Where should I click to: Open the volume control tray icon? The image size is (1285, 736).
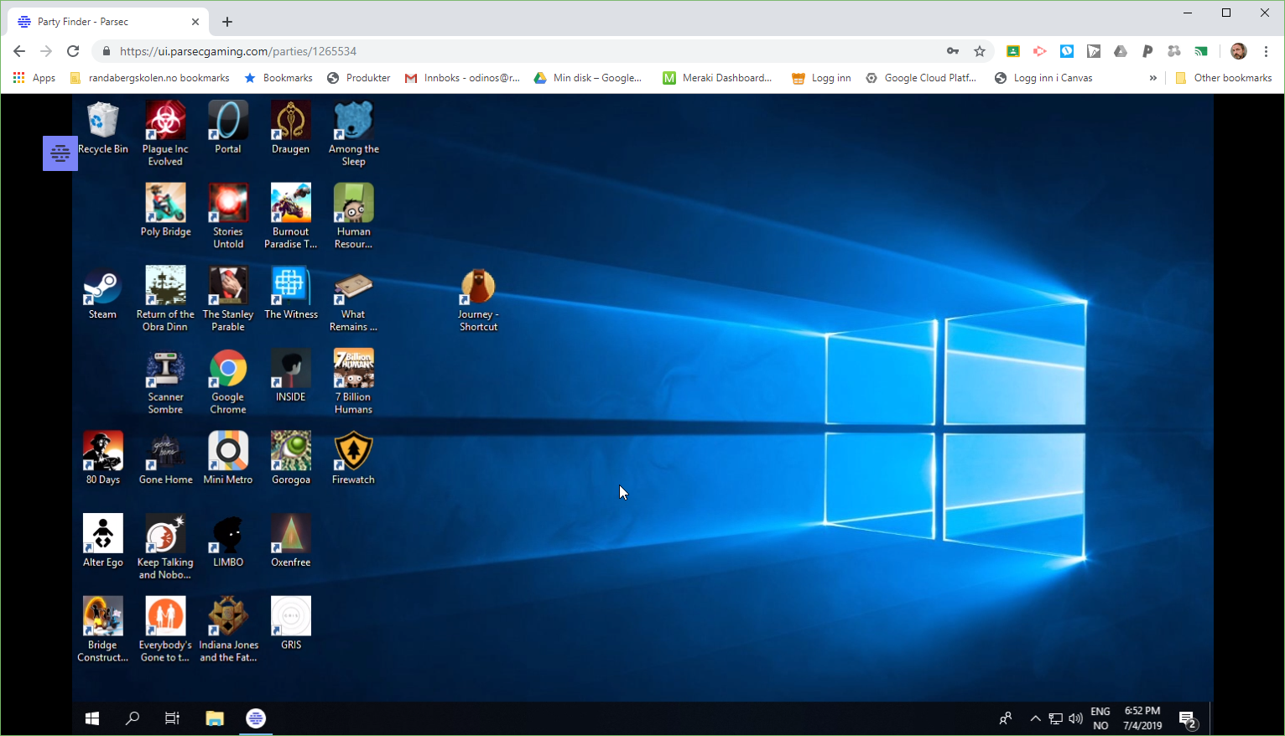(x=1075, y=718)
